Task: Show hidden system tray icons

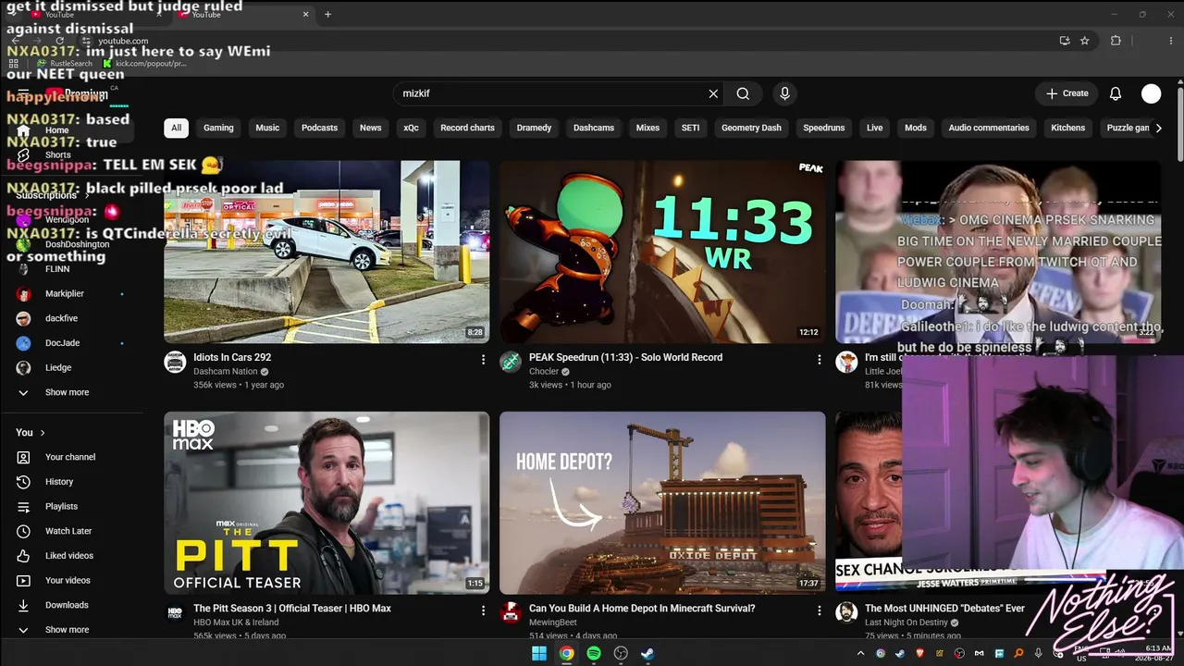Action: (860, 653)
